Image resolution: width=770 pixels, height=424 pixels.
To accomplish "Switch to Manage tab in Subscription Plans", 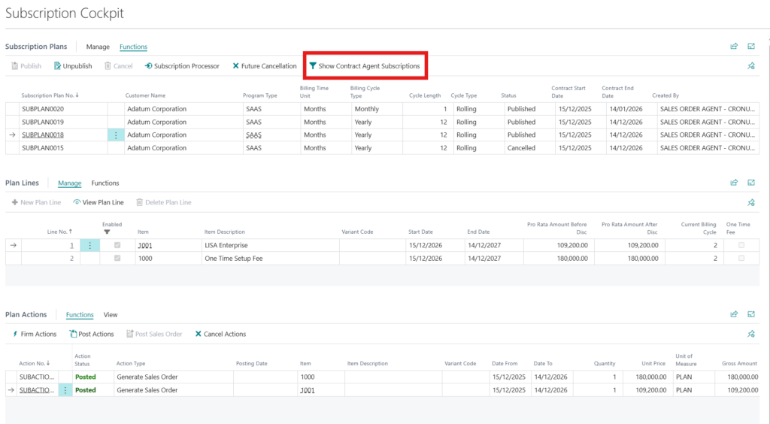I will 98,47.
